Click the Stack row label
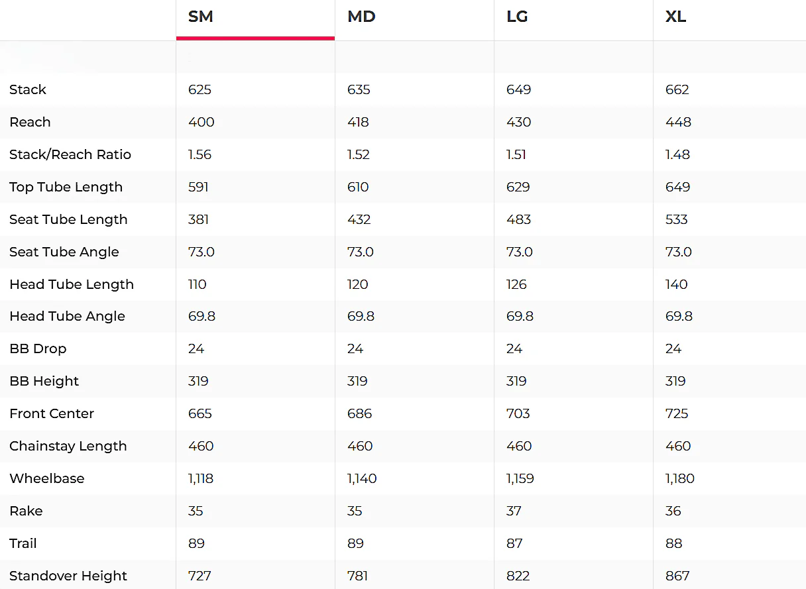 click(x=28, y=89)
